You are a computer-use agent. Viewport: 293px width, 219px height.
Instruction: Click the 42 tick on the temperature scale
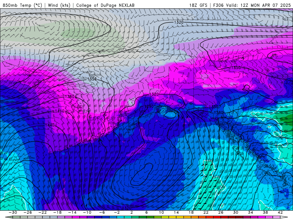[x=280, y=212]
